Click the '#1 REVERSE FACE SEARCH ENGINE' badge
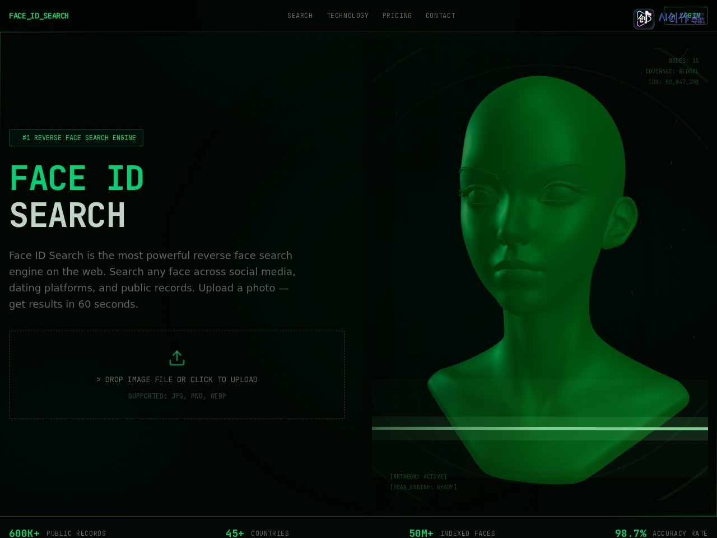The image size is (717, 538). [76, 138]
